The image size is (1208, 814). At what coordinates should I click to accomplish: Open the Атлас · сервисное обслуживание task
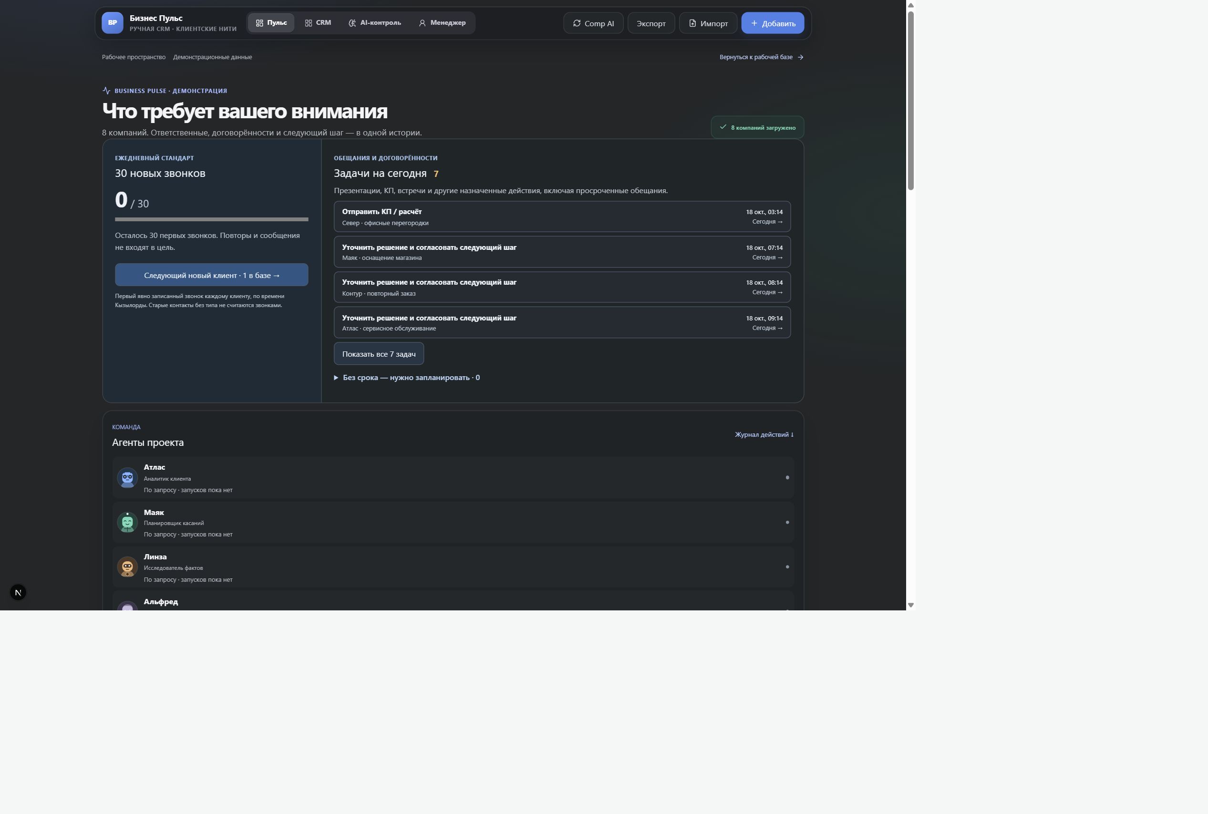[562, 322]
